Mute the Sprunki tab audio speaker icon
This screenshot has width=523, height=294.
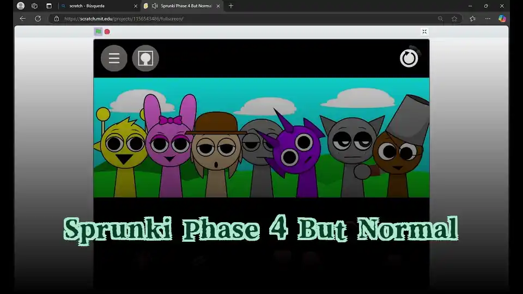[x=155, y=6]
